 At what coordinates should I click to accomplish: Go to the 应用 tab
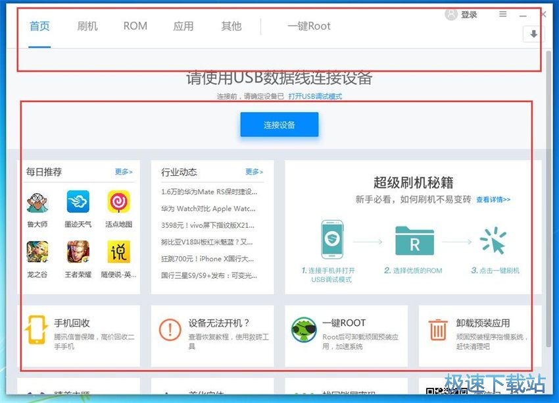click(183, 26)
